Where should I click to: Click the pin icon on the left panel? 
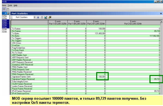pyautogui.click(x=5, y=13)
